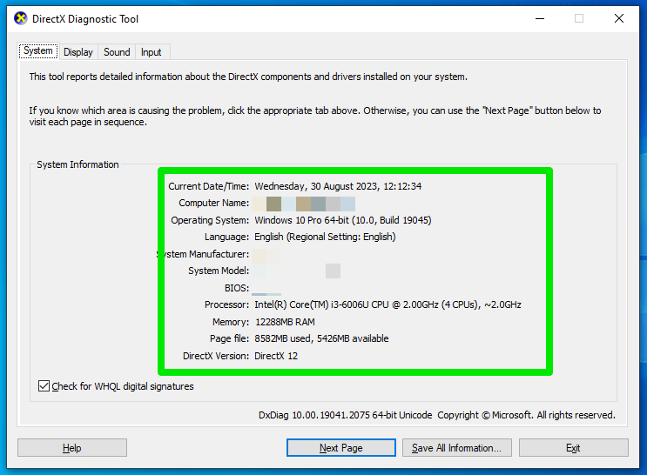Image resolution: width=647 pixels, height=475 pixels.
Task: Click the Exit button
Action: pos(574,448)
